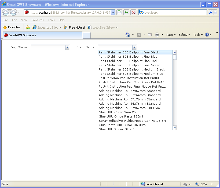Open the Home button dropdown arrow
Image resolution: width=220 pixels, height=188 pixels.
(133, 35)
